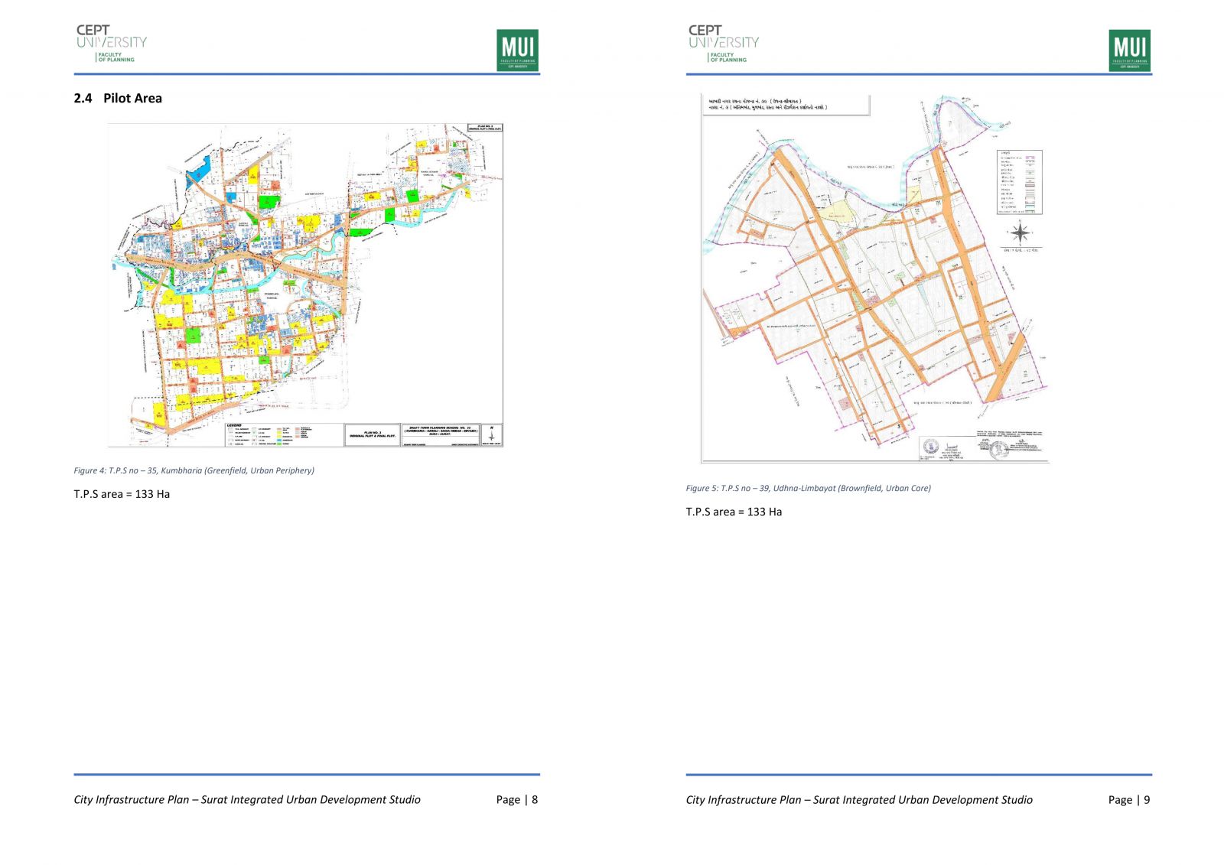This screenshot has height=865, width=1224.
Task: Click the green MUI logo on page 9
Action: click(1129, 50)
